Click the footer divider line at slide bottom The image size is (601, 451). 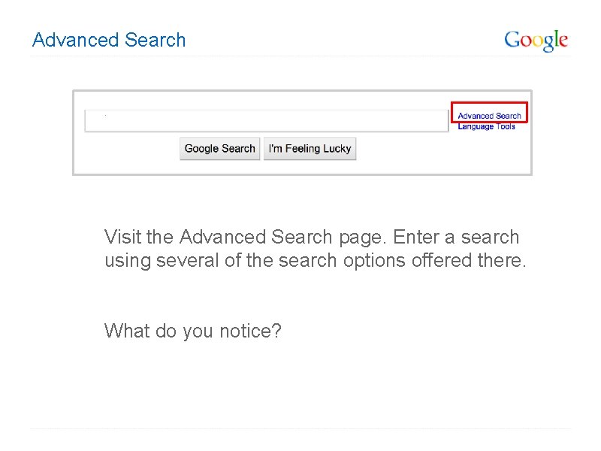pos(300,429)
